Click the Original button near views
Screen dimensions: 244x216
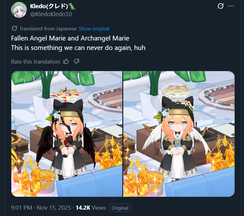tap(120, 208)
